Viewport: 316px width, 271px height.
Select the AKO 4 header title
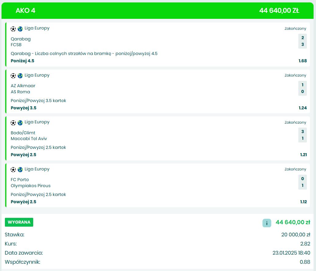(25, 11)
